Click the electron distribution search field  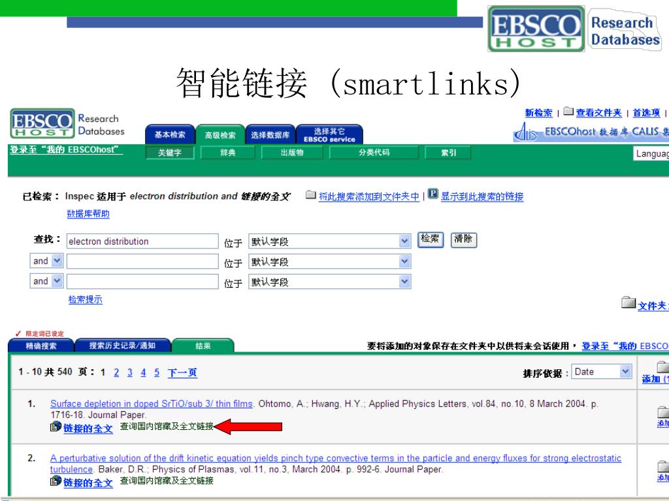tap(142, 241)
